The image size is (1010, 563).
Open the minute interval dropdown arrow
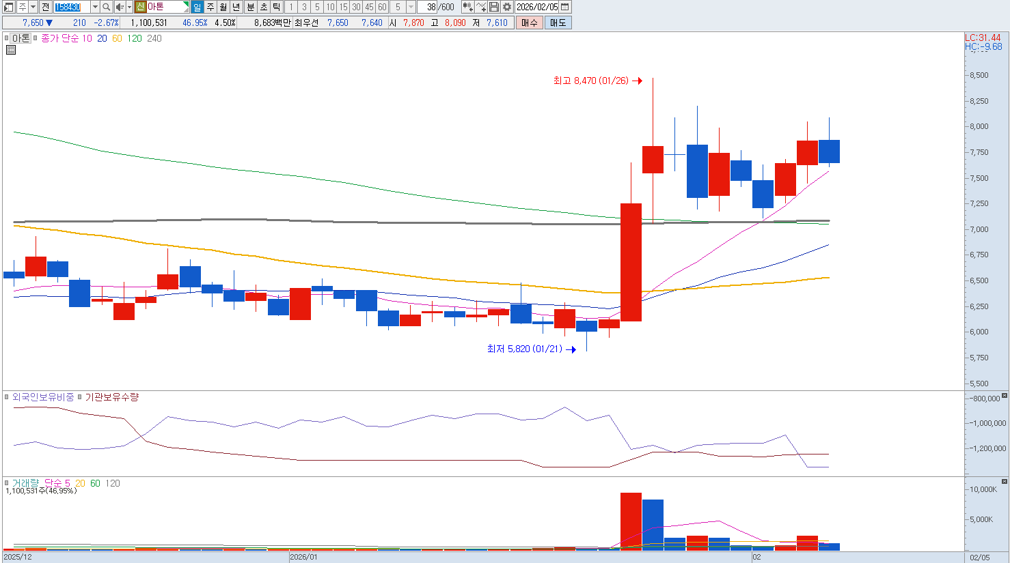coord(411,7)
